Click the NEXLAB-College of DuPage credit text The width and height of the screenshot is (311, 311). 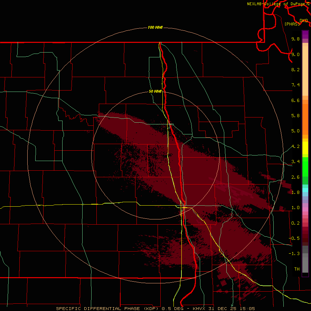276,4
